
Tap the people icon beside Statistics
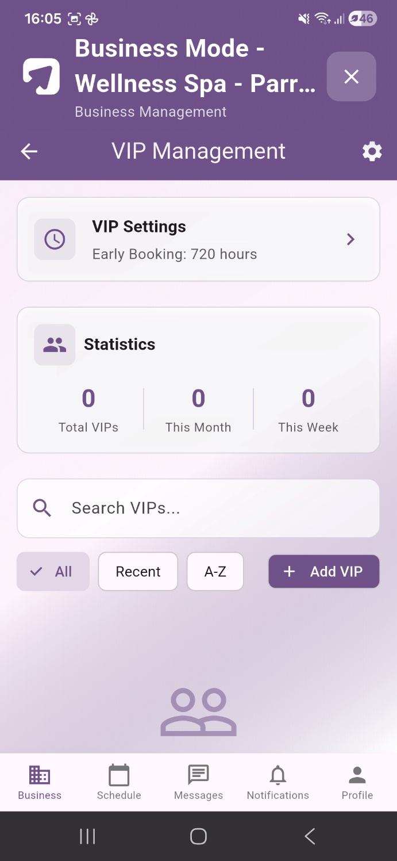pyautogui.click(x=55, y=345)
